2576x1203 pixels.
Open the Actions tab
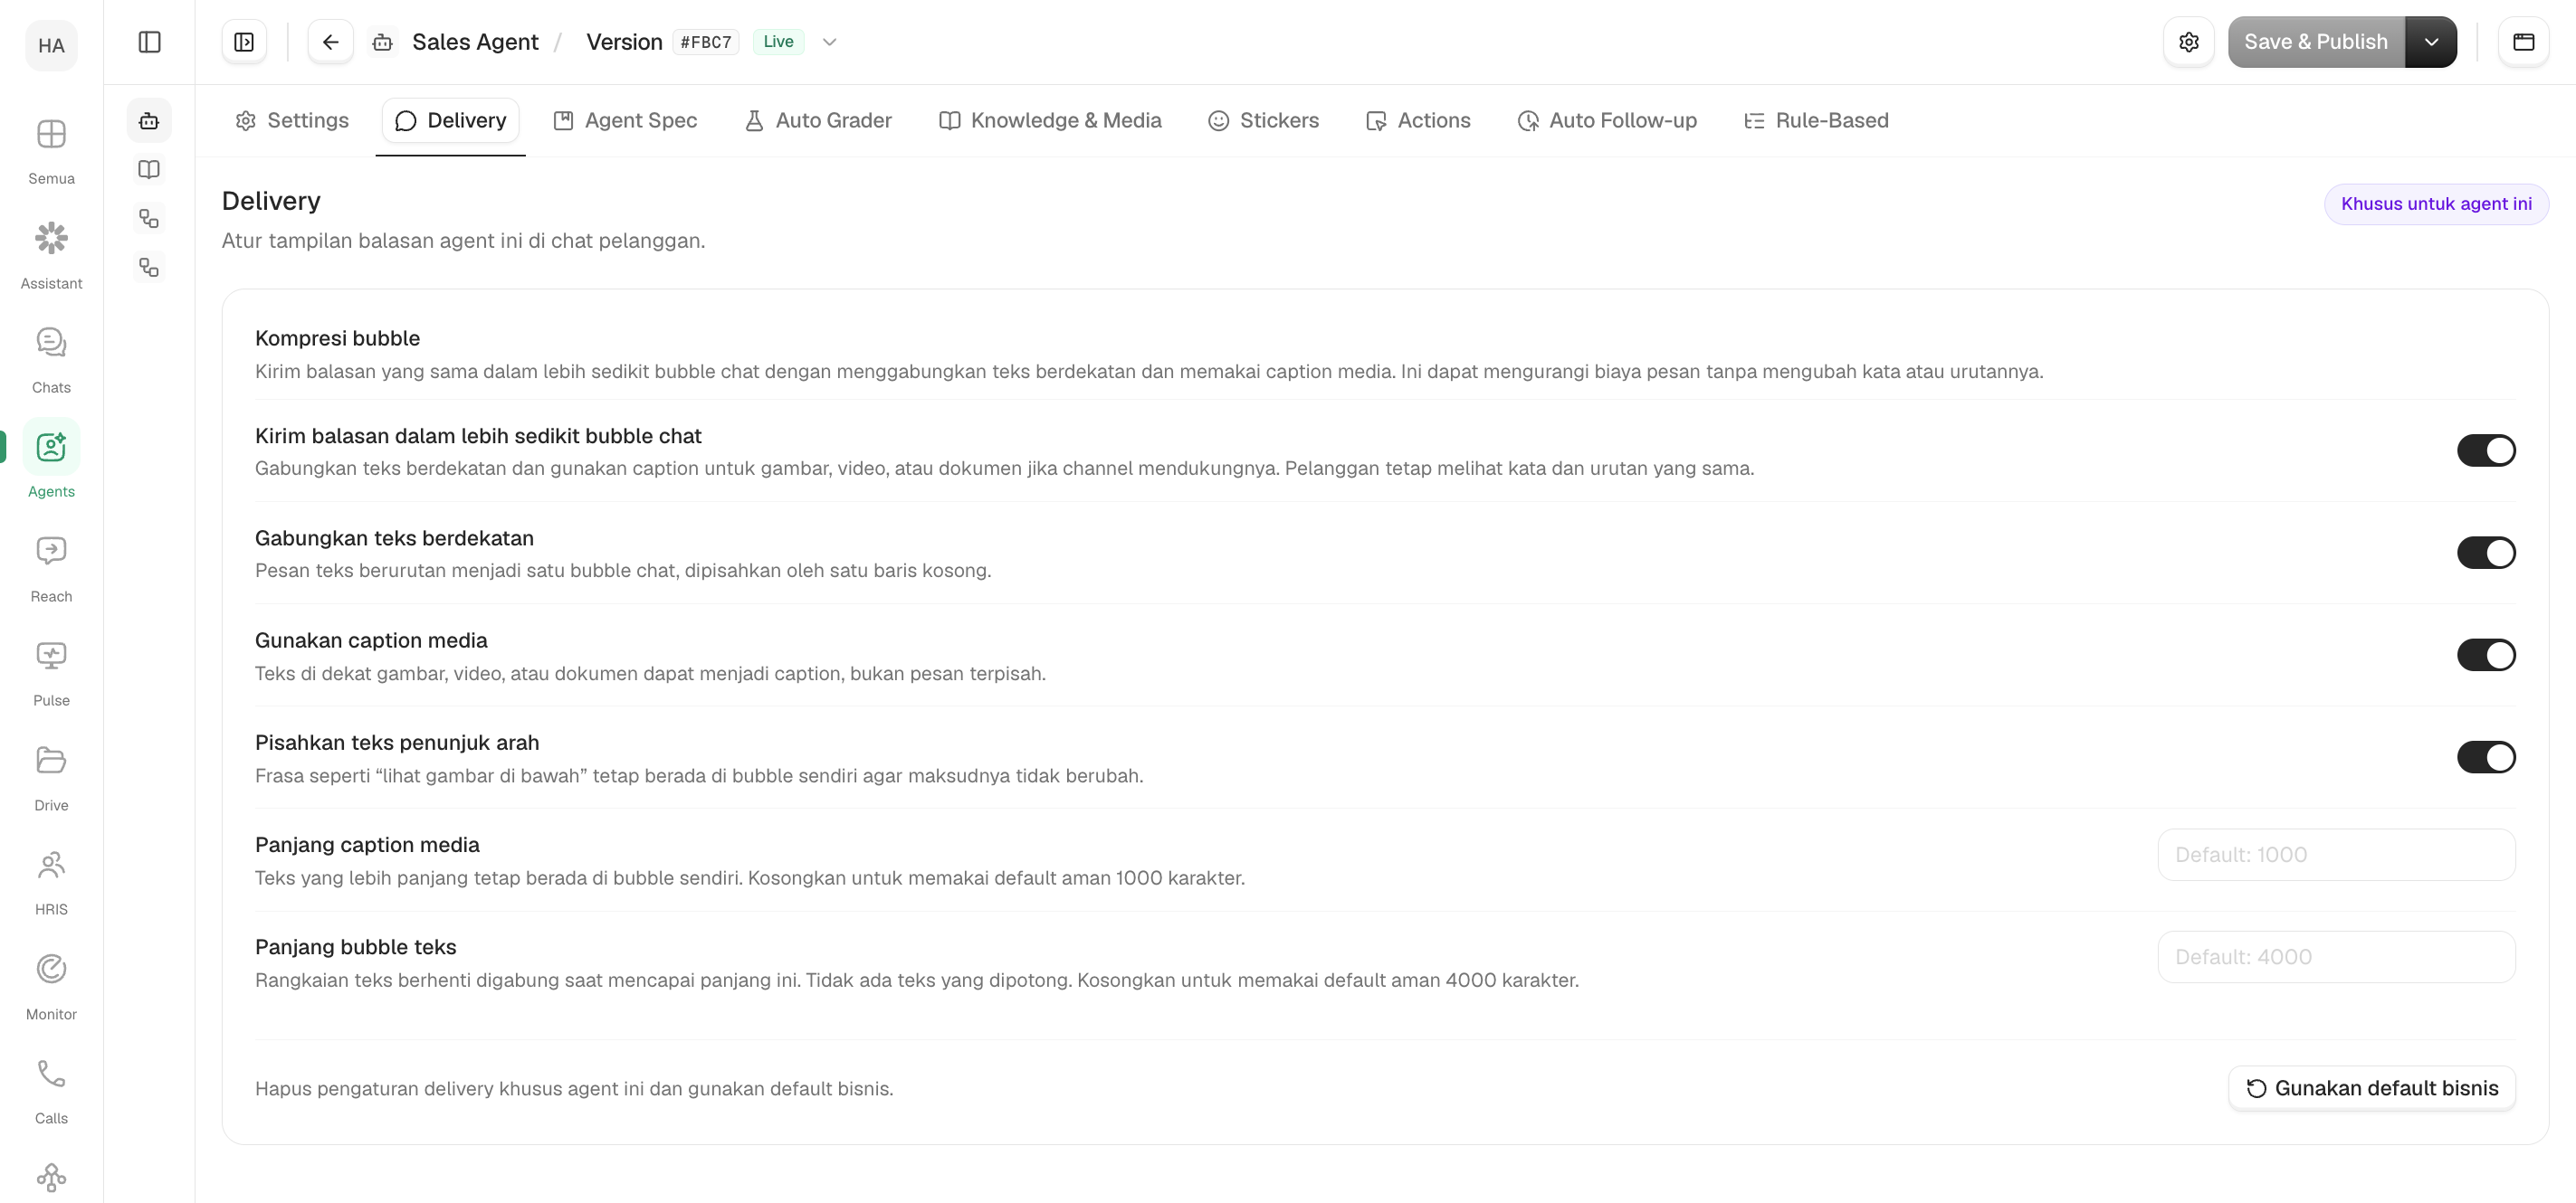[1418, 121]
